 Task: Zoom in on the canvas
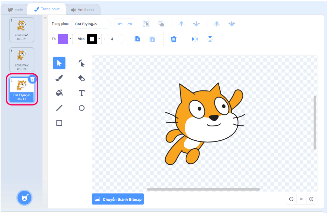pos(311,199)
